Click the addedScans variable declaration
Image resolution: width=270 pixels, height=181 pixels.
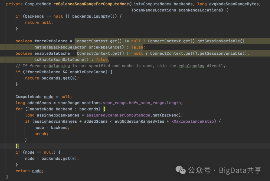tap(39, 103)
